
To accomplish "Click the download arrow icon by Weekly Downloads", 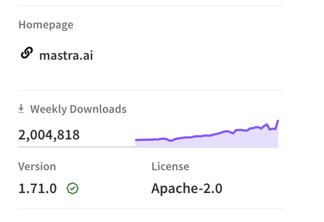I will pos(21,109).
